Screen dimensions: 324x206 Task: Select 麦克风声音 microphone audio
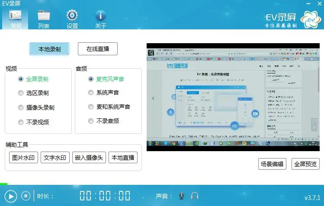[106, 79]
